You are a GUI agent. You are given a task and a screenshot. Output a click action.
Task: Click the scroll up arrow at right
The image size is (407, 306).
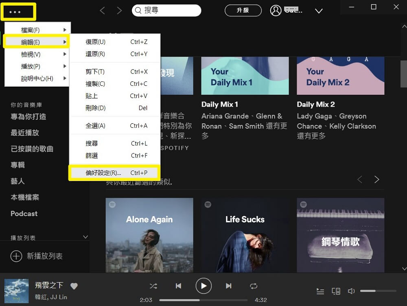click(404, 26)
